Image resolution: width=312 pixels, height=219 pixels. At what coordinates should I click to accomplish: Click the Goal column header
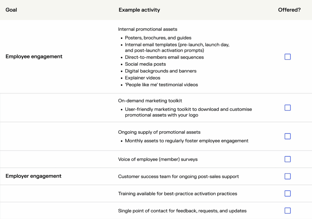11,10
